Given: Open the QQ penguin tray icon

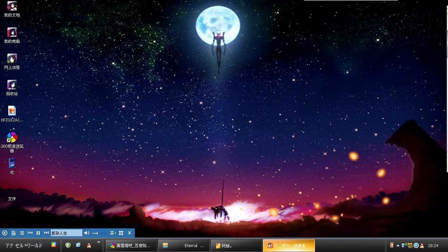Looking at the screenshot, I should point(422,245).
